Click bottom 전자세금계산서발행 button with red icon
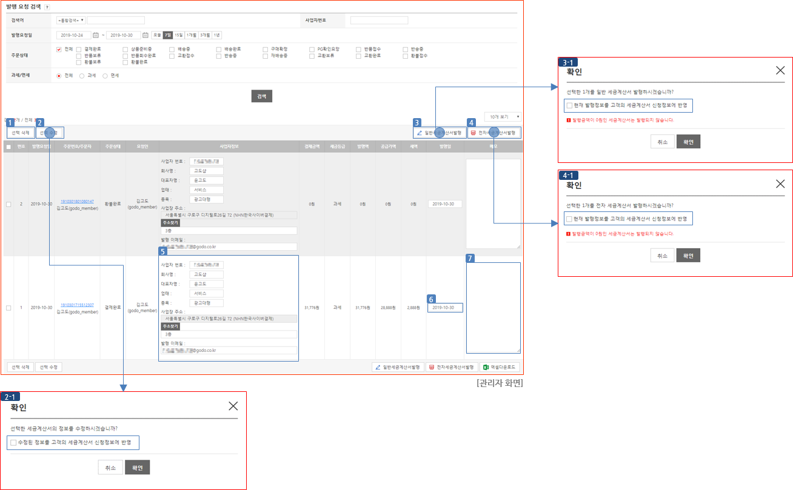Image resolution: width=793 pixels, height=490 pixels. tap(450, 367)
